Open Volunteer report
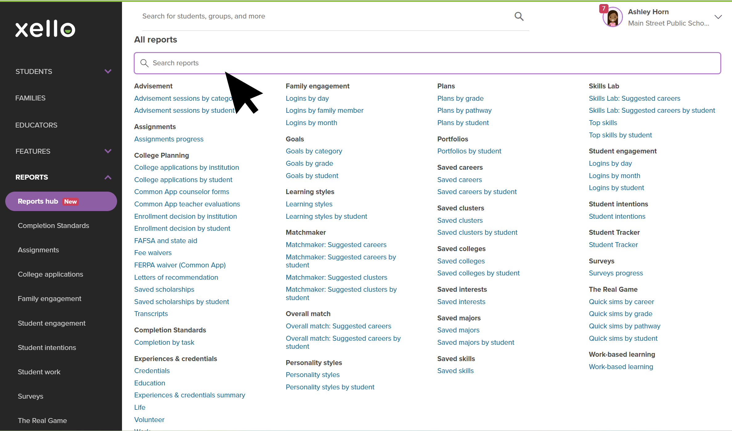The image size is (732, 431). [x=149, y=420]
